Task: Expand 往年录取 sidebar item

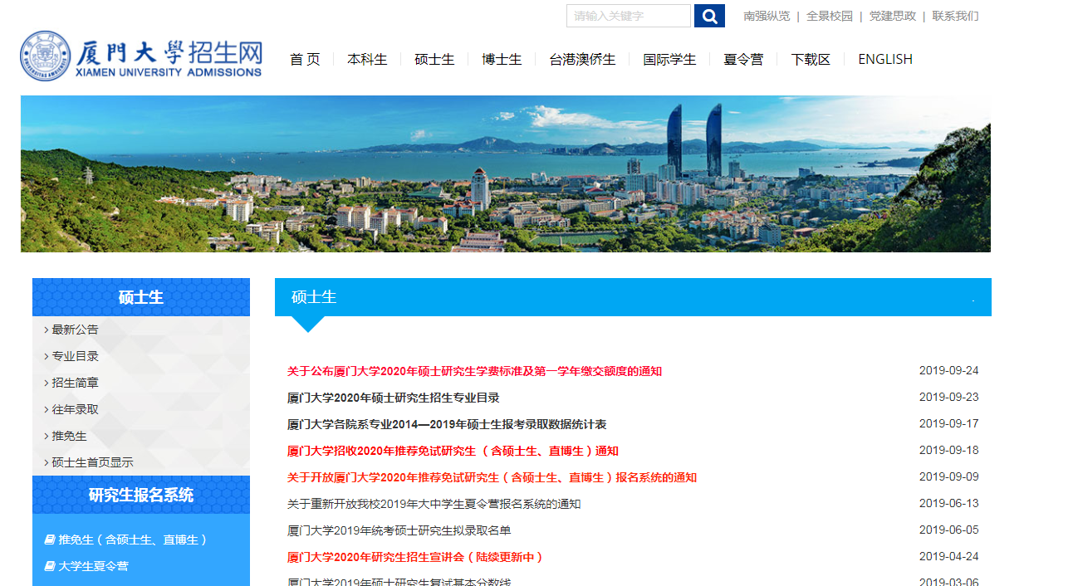Action: coord(75,409)
